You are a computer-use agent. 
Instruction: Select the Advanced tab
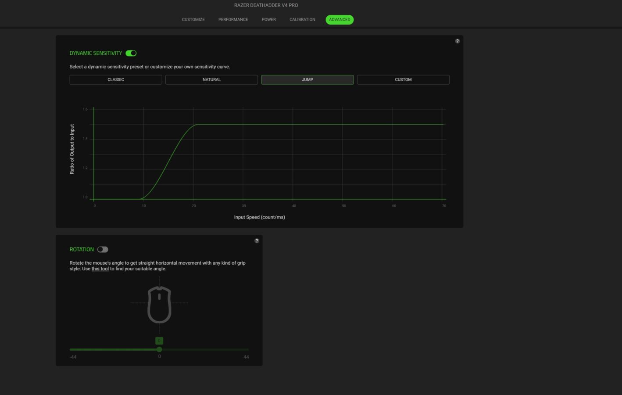(340, 19)
